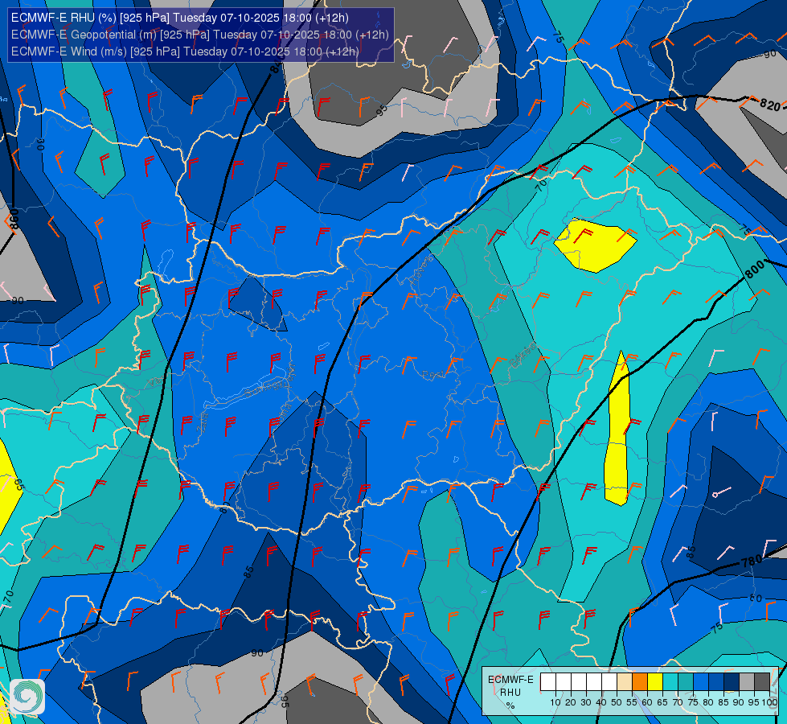Pick the dark gray 95–100 legend swatch
Viewport: 787px width, 724px height.
pyautogui.click(x=762, y=681)
